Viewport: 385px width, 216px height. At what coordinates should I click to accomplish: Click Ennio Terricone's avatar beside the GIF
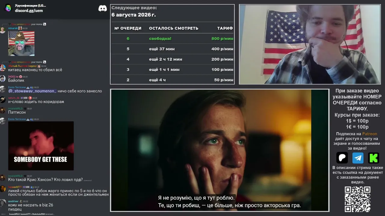3,121
